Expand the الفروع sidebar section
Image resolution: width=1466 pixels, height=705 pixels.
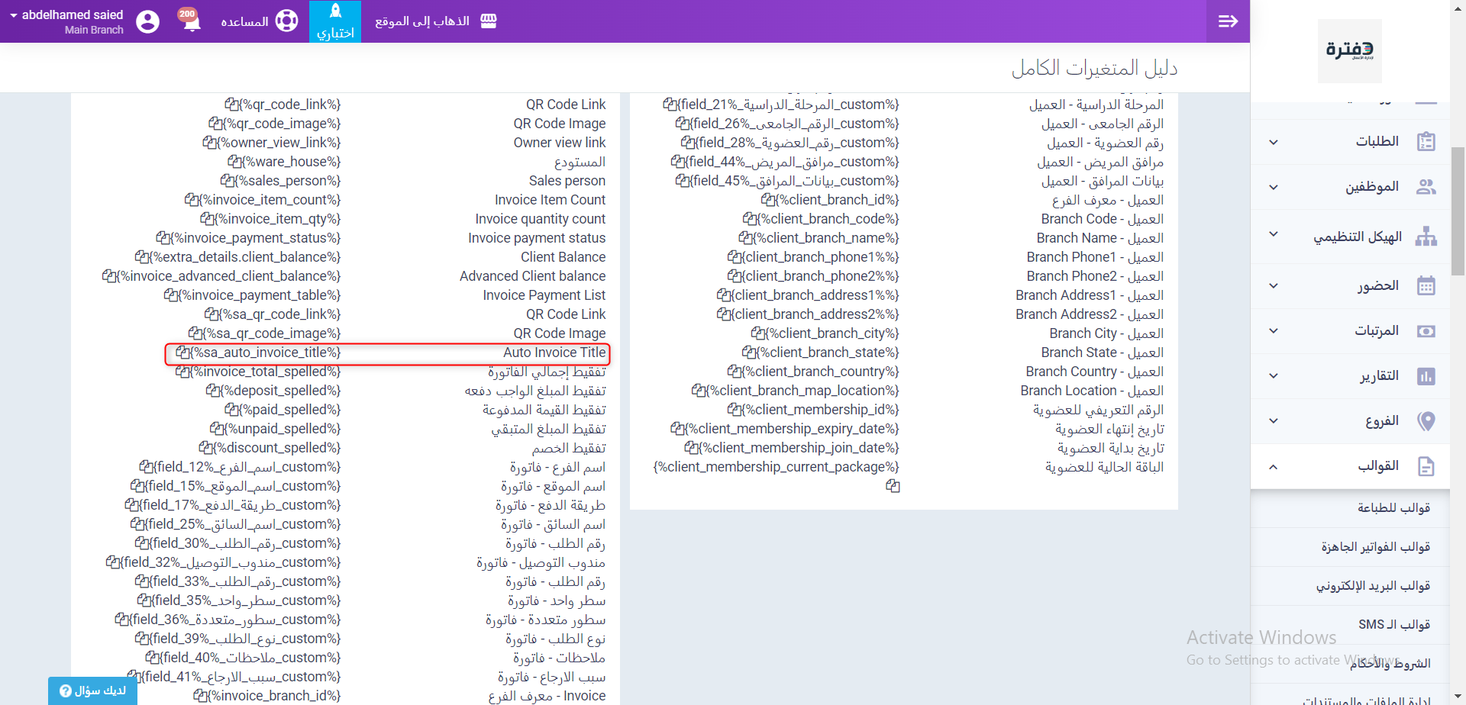pyautogui.click(x=1274, y=420)
